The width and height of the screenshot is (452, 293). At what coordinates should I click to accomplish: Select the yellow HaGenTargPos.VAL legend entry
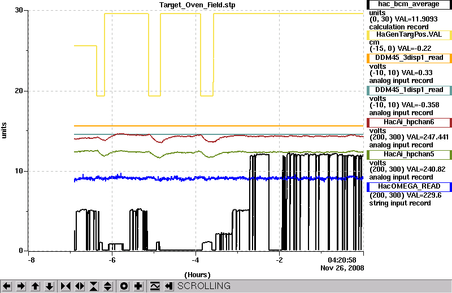coord(408,34)
